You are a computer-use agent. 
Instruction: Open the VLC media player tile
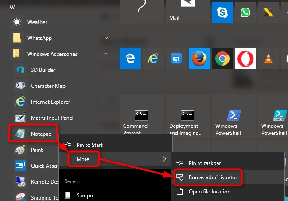click(x=269, y=59)
